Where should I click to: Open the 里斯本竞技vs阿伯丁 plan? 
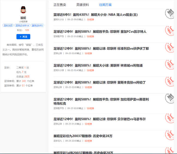100,82
